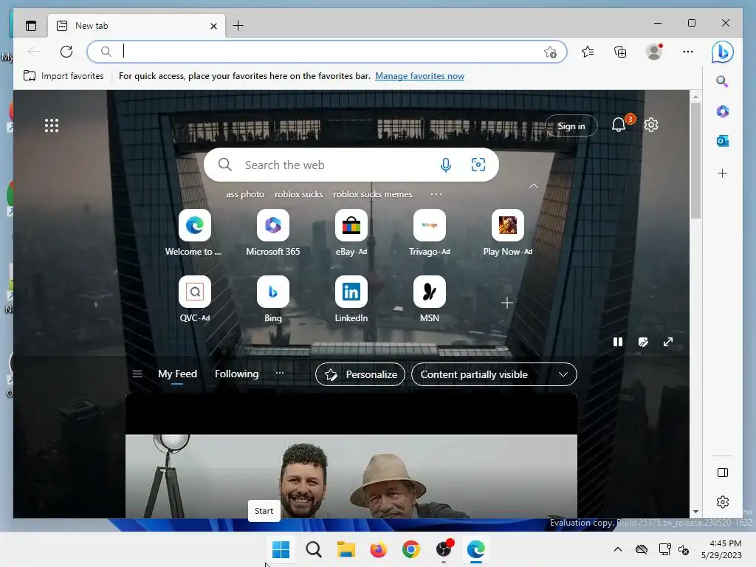Click the Personalize button
Viewport: 756px width, 567px height.
(360, 374)
